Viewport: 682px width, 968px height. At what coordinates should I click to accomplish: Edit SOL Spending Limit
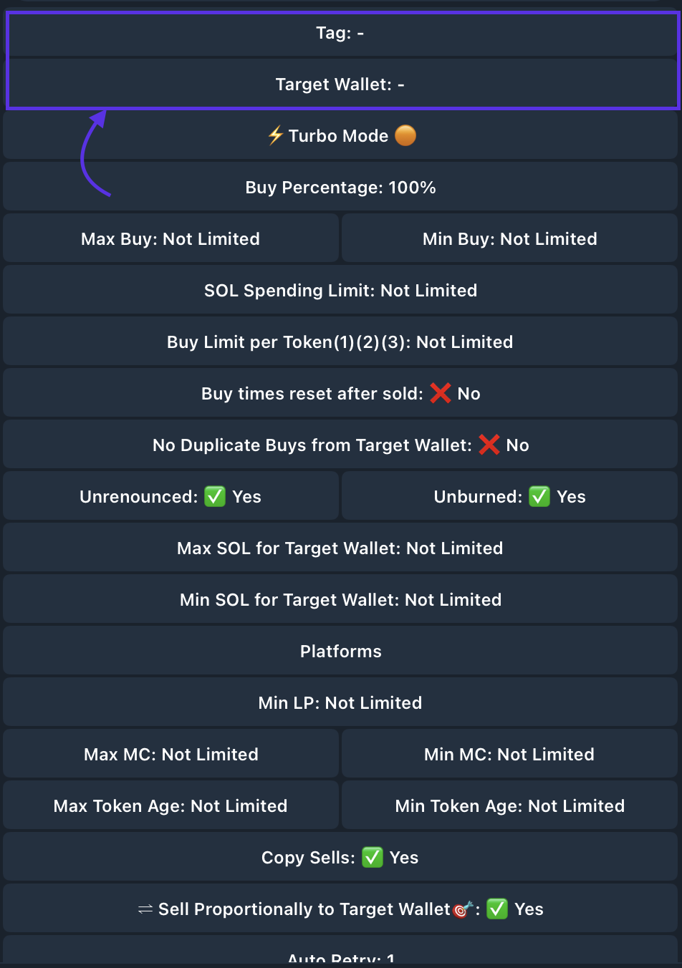click(340, 291)
